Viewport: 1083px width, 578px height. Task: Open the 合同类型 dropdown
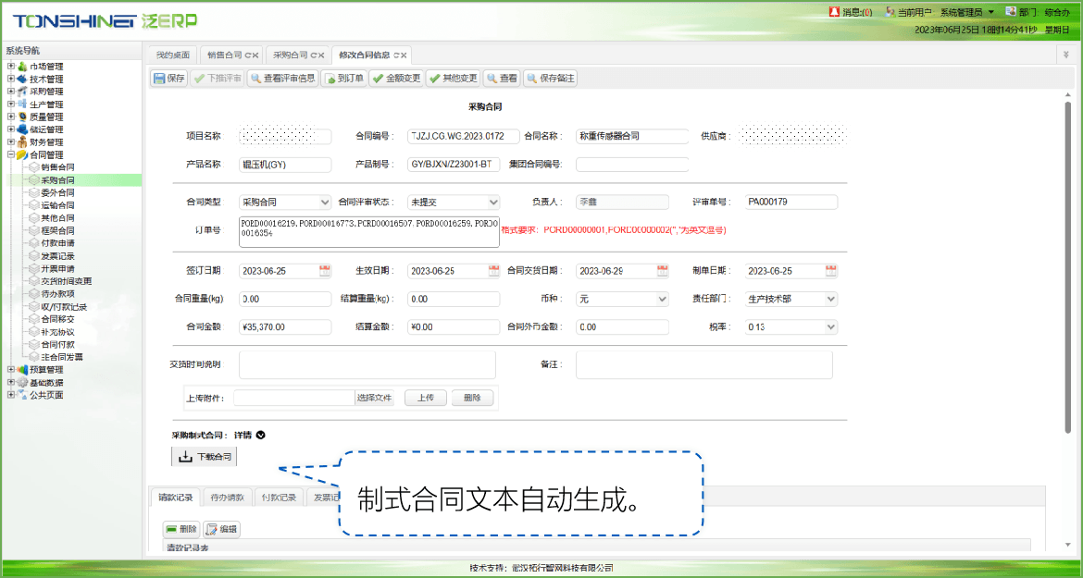285,202
